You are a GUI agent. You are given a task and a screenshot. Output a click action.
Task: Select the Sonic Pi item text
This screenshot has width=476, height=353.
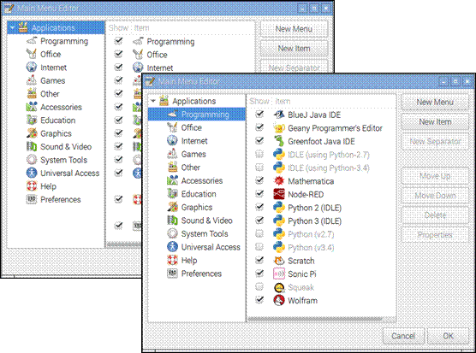coord(302,274)
